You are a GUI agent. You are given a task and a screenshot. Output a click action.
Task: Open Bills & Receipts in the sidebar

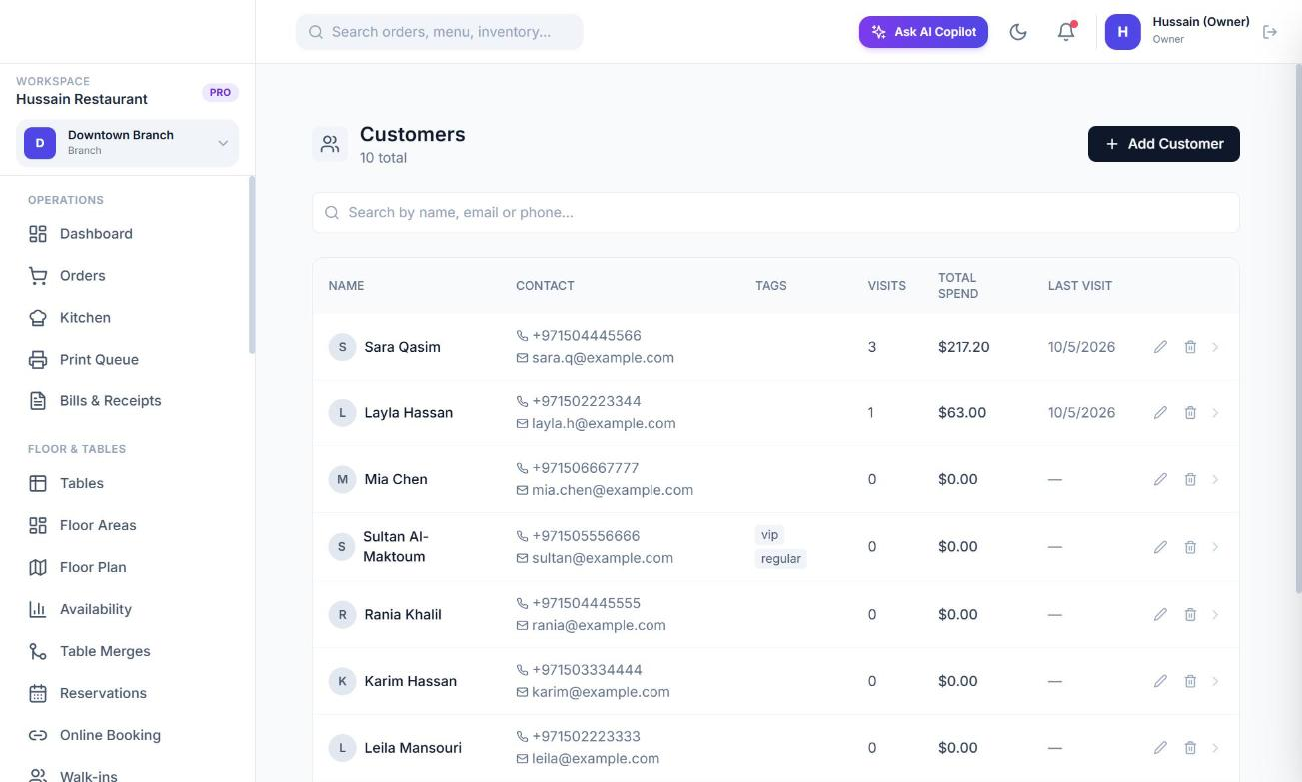(x=127, y=401)
